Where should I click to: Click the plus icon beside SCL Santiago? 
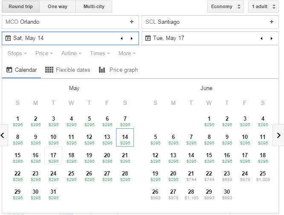coord(272,22)
